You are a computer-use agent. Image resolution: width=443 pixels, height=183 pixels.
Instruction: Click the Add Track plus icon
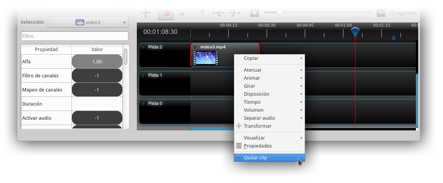146,13
